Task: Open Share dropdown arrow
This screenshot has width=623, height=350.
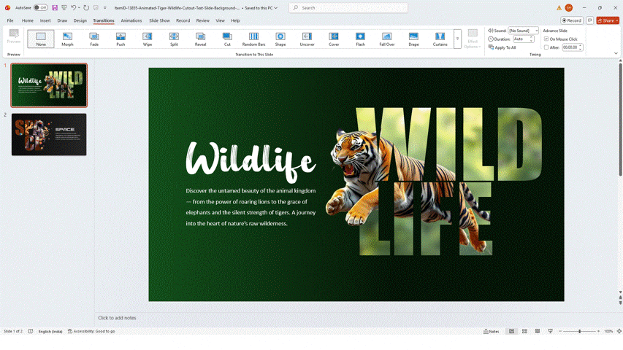Action: (617, 20)
